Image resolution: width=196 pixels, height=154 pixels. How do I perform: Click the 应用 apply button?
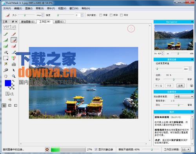(180, 86)
